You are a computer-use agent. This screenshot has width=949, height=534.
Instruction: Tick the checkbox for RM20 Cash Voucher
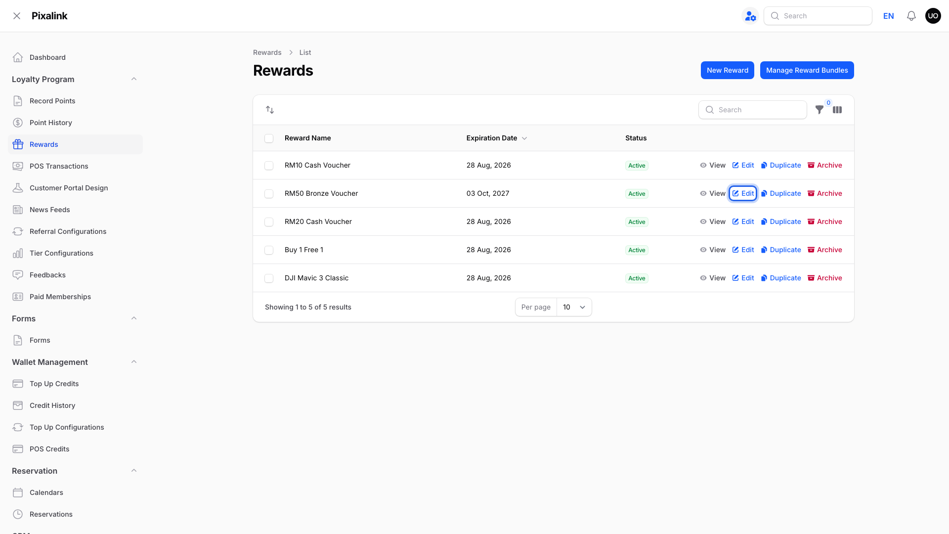269,222
